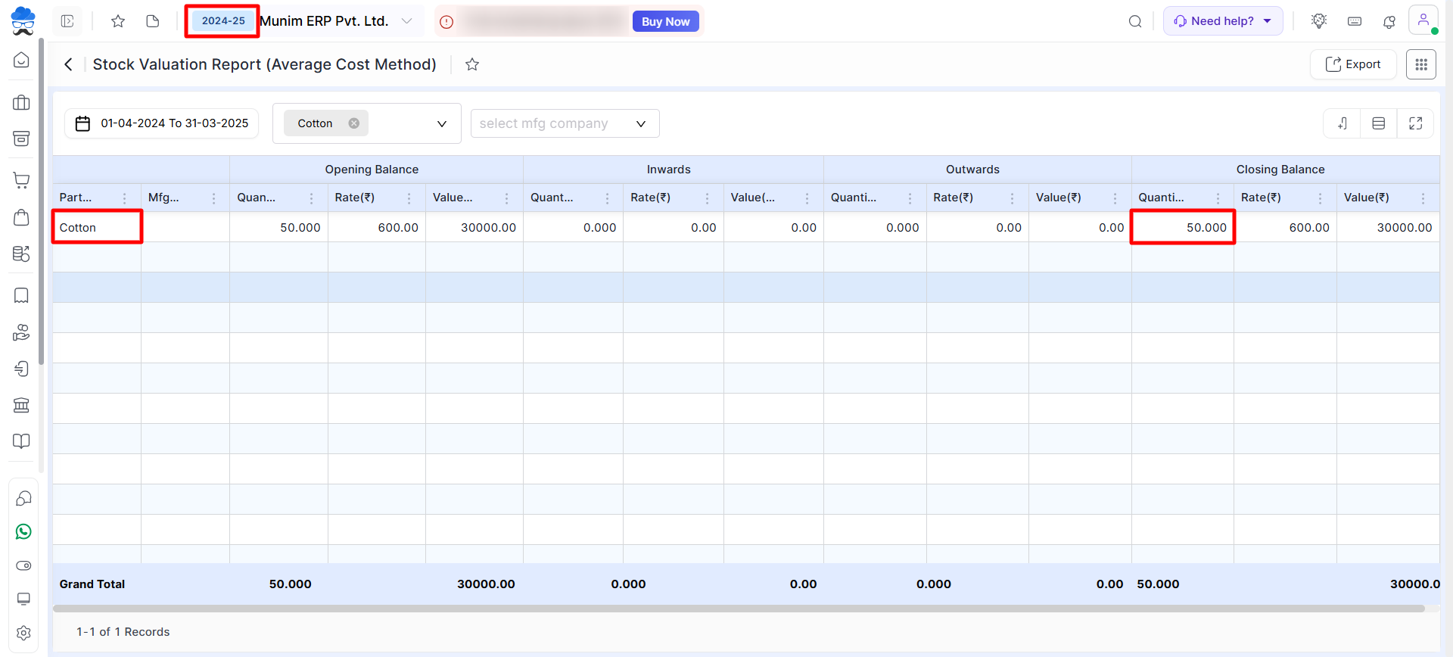Click the horizontal scrollbar below table
The height and width of the screenshot is (657, 1453).
738,609
